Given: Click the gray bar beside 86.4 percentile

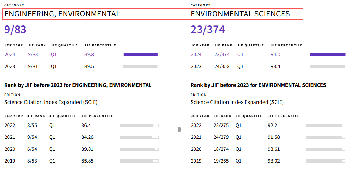Looking at the screenshot, I should pos(139,125).
